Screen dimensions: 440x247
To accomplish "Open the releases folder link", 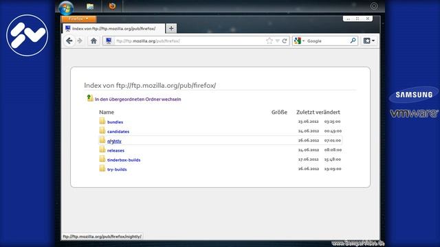I will 115,151.
